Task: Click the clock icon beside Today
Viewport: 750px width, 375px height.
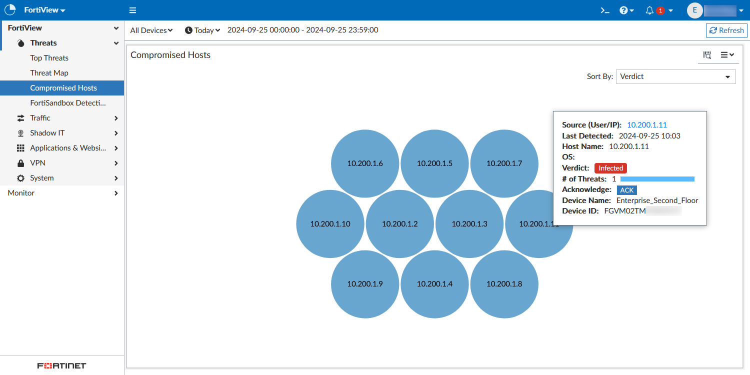Action: [x=188, y=30]
